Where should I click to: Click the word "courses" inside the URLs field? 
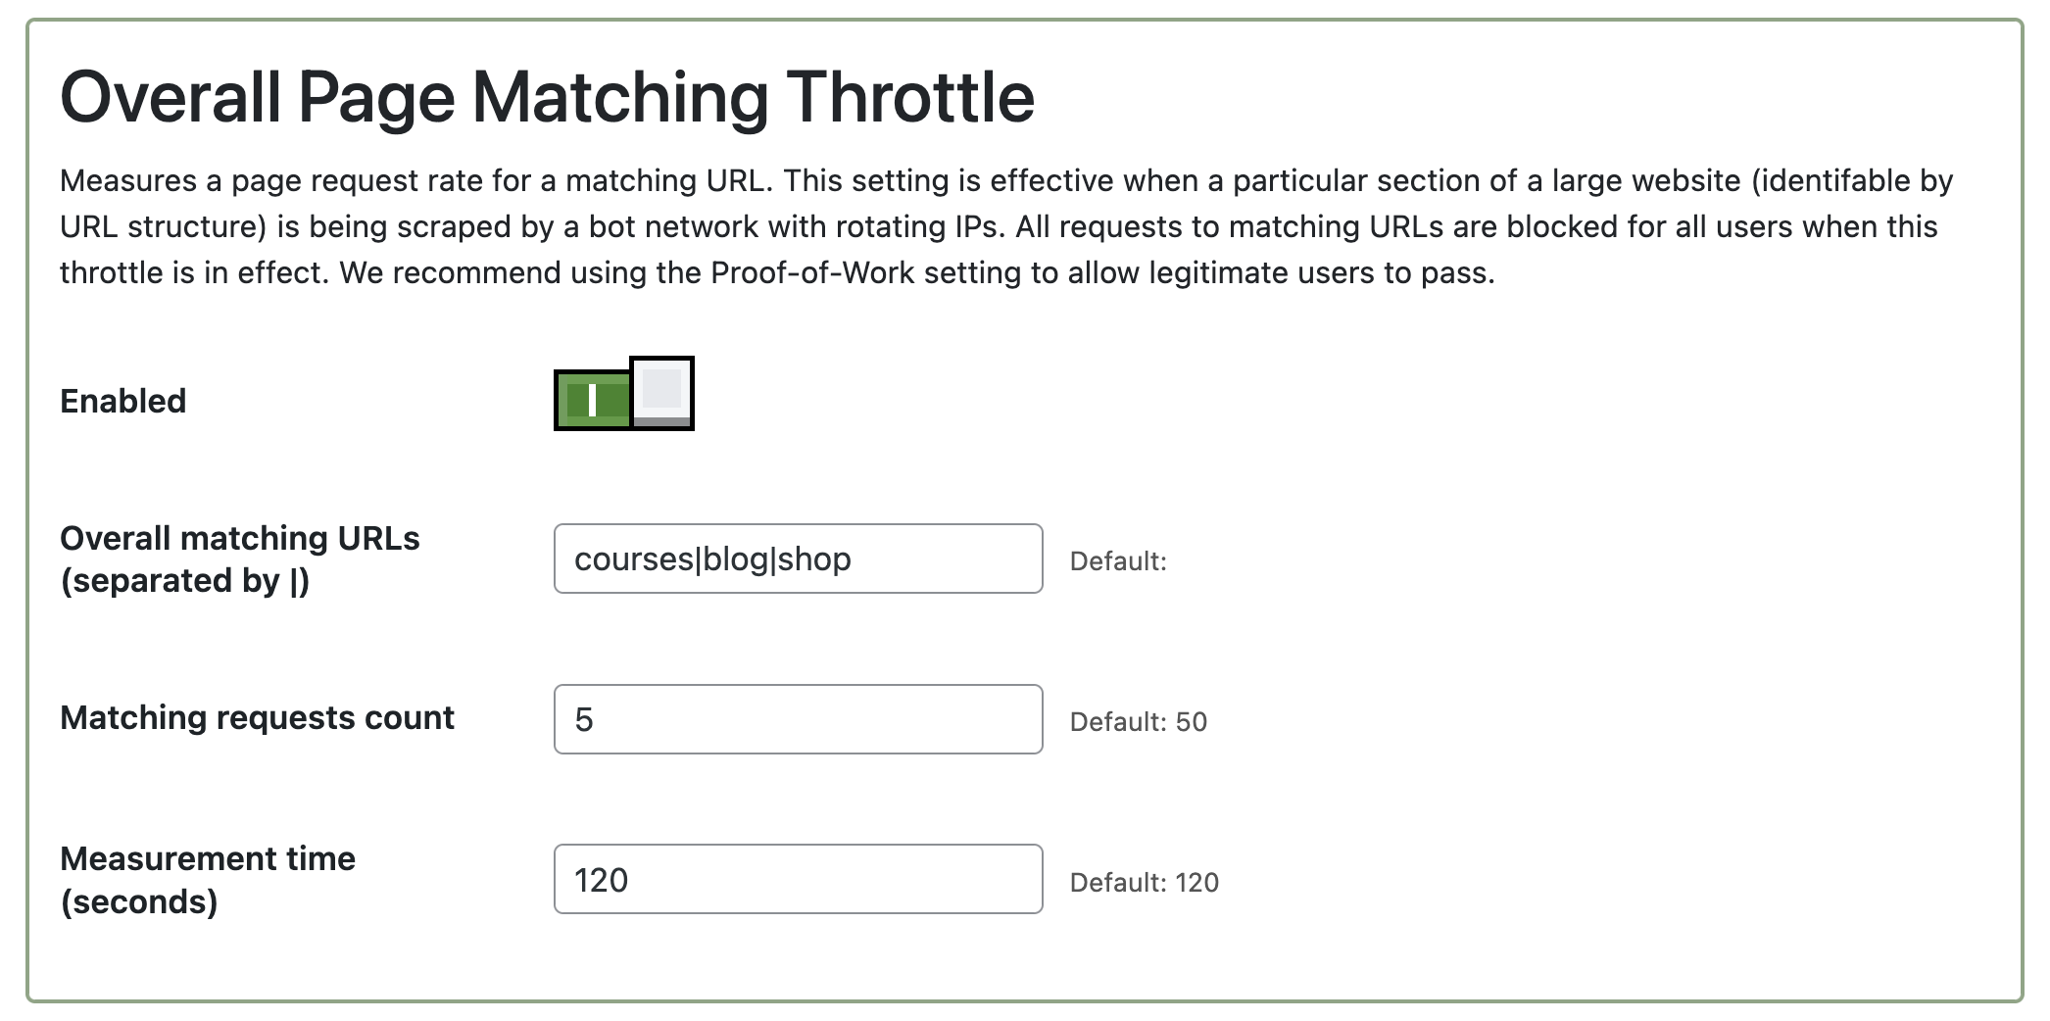click(x=633, y=559)
